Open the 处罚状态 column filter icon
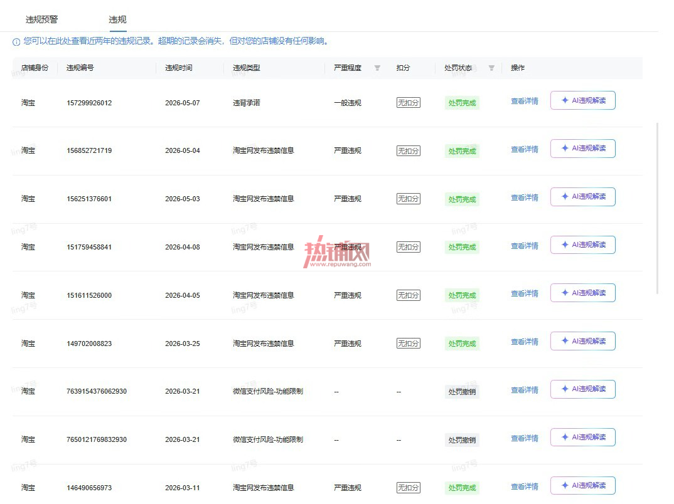 click(491, 68)
